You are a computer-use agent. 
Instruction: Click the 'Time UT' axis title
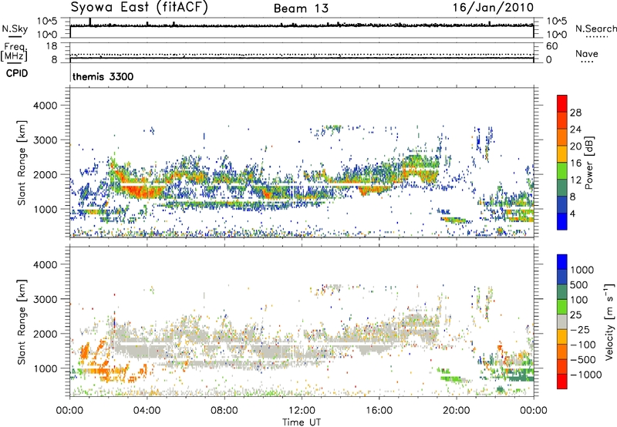302,422
